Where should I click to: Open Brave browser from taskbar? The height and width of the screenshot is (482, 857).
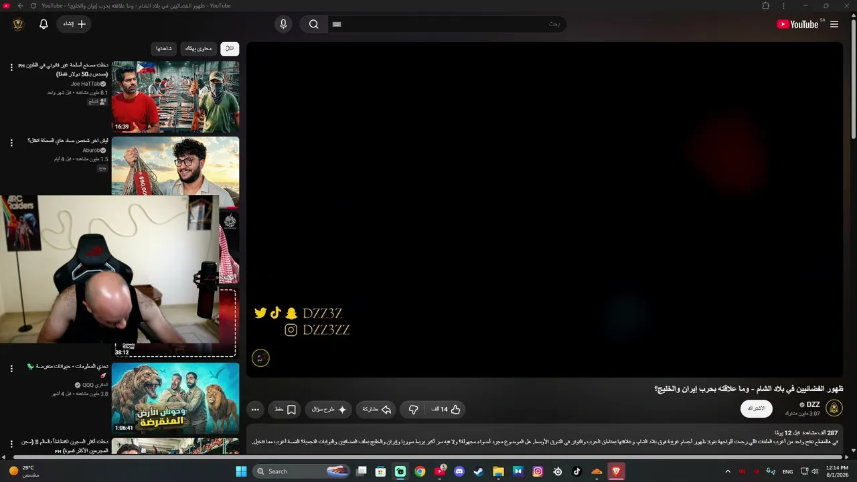616,471
